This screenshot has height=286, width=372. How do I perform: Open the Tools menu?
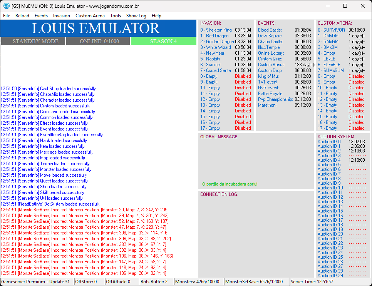tap(116, 16)
